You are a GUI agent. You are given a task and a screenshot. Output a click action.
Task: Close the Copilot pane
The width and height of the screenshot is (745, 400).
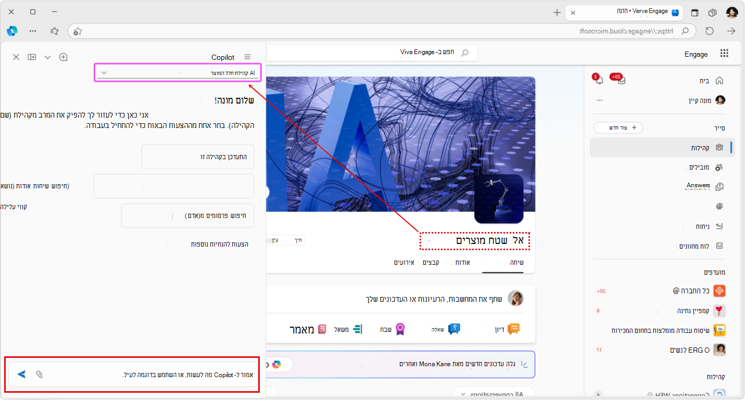click(x=16, y=57)
